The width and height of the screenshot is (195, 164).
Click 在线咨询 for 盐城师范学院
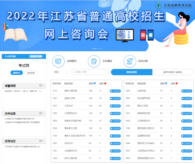tap(187, 136)
